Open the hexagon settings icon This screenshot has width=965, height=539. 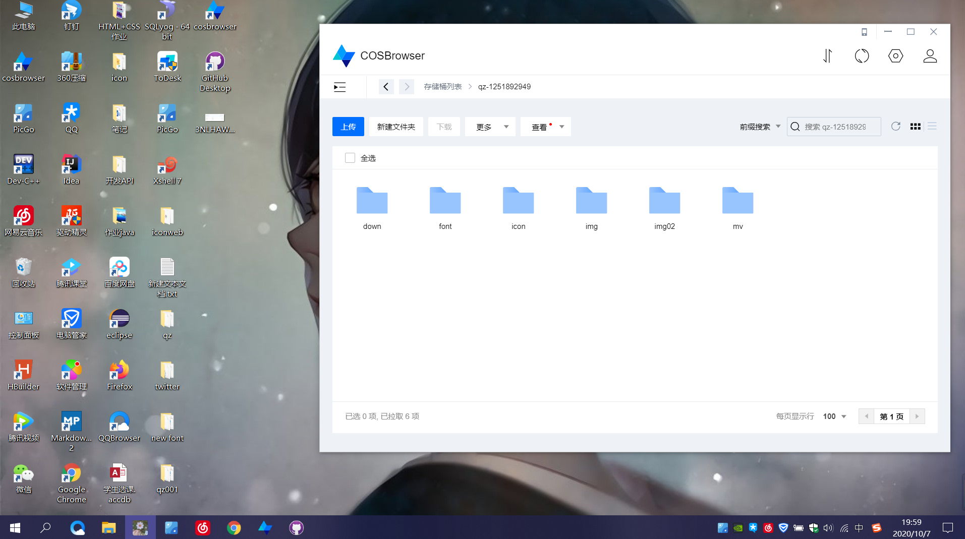895,56
